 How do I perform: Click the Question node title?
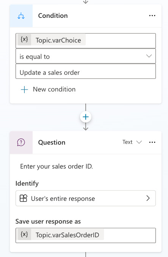click(x=52, y=142)
